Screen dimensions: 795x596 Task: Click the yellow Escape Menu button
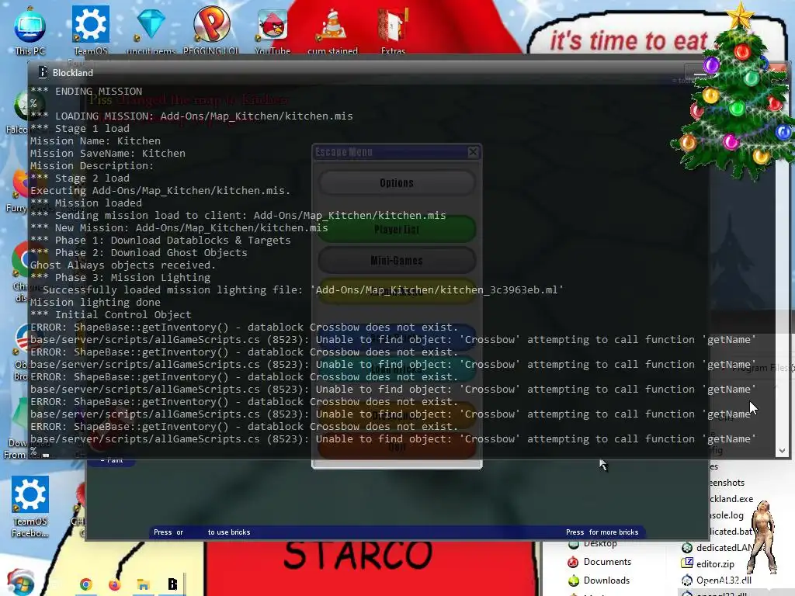pos(397,292)
